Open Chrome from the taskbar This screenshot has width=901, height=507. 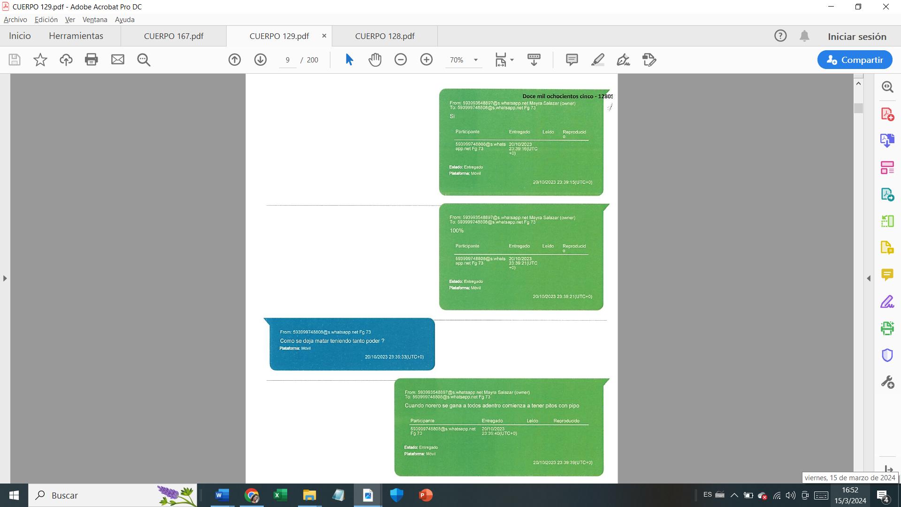252,495
